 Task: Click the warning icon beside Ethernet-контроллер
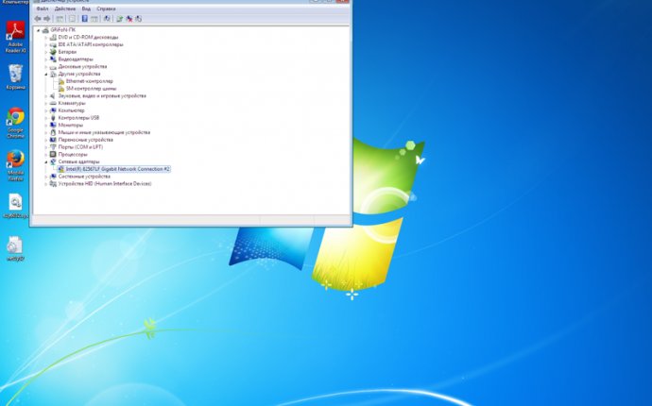(61, 81)
